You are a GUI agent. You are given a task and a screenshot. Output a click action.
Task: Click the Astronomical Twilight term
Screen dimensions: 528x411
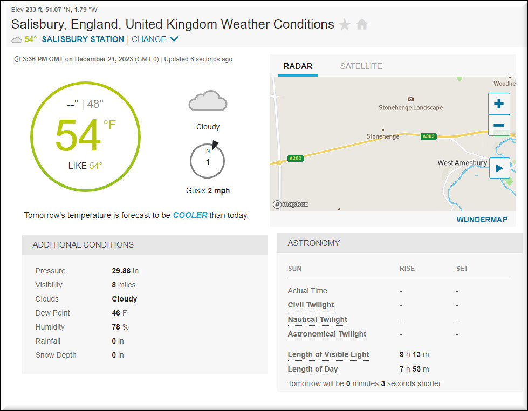(327, 334)
